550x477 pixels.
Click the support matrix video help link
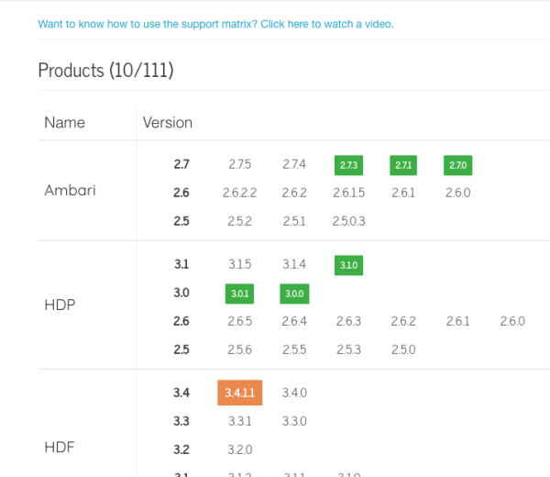pos(215,24)
